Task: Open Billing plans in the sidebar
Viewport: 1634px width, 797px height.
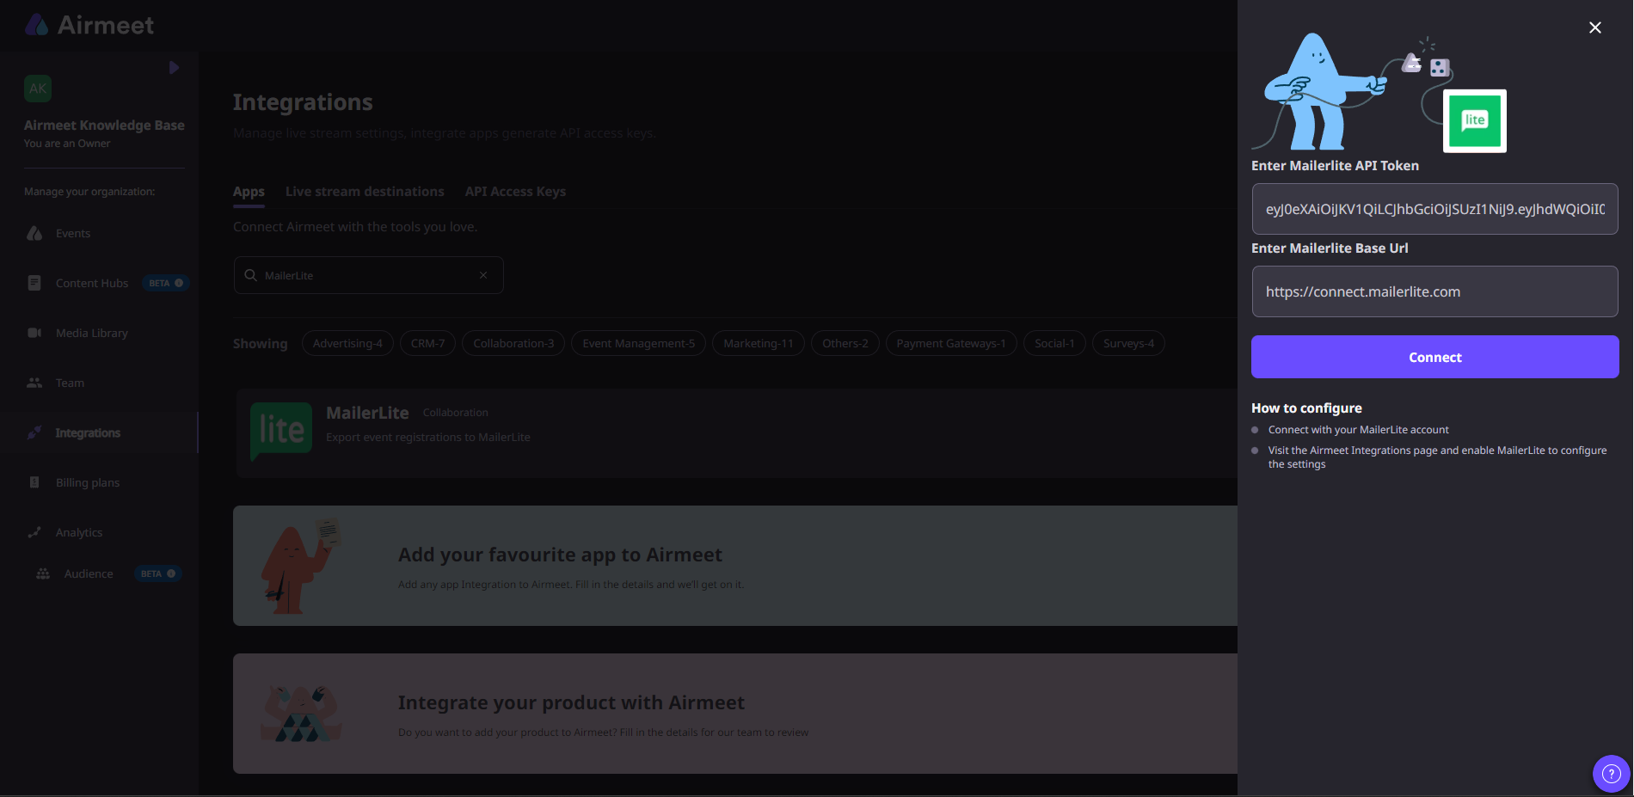Action: click(88, 483)
